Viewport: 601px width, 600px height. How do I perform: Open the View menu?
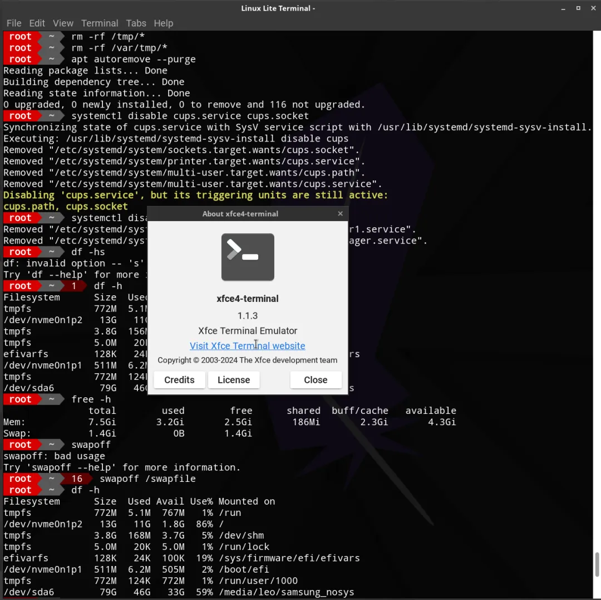pos(63,23)
